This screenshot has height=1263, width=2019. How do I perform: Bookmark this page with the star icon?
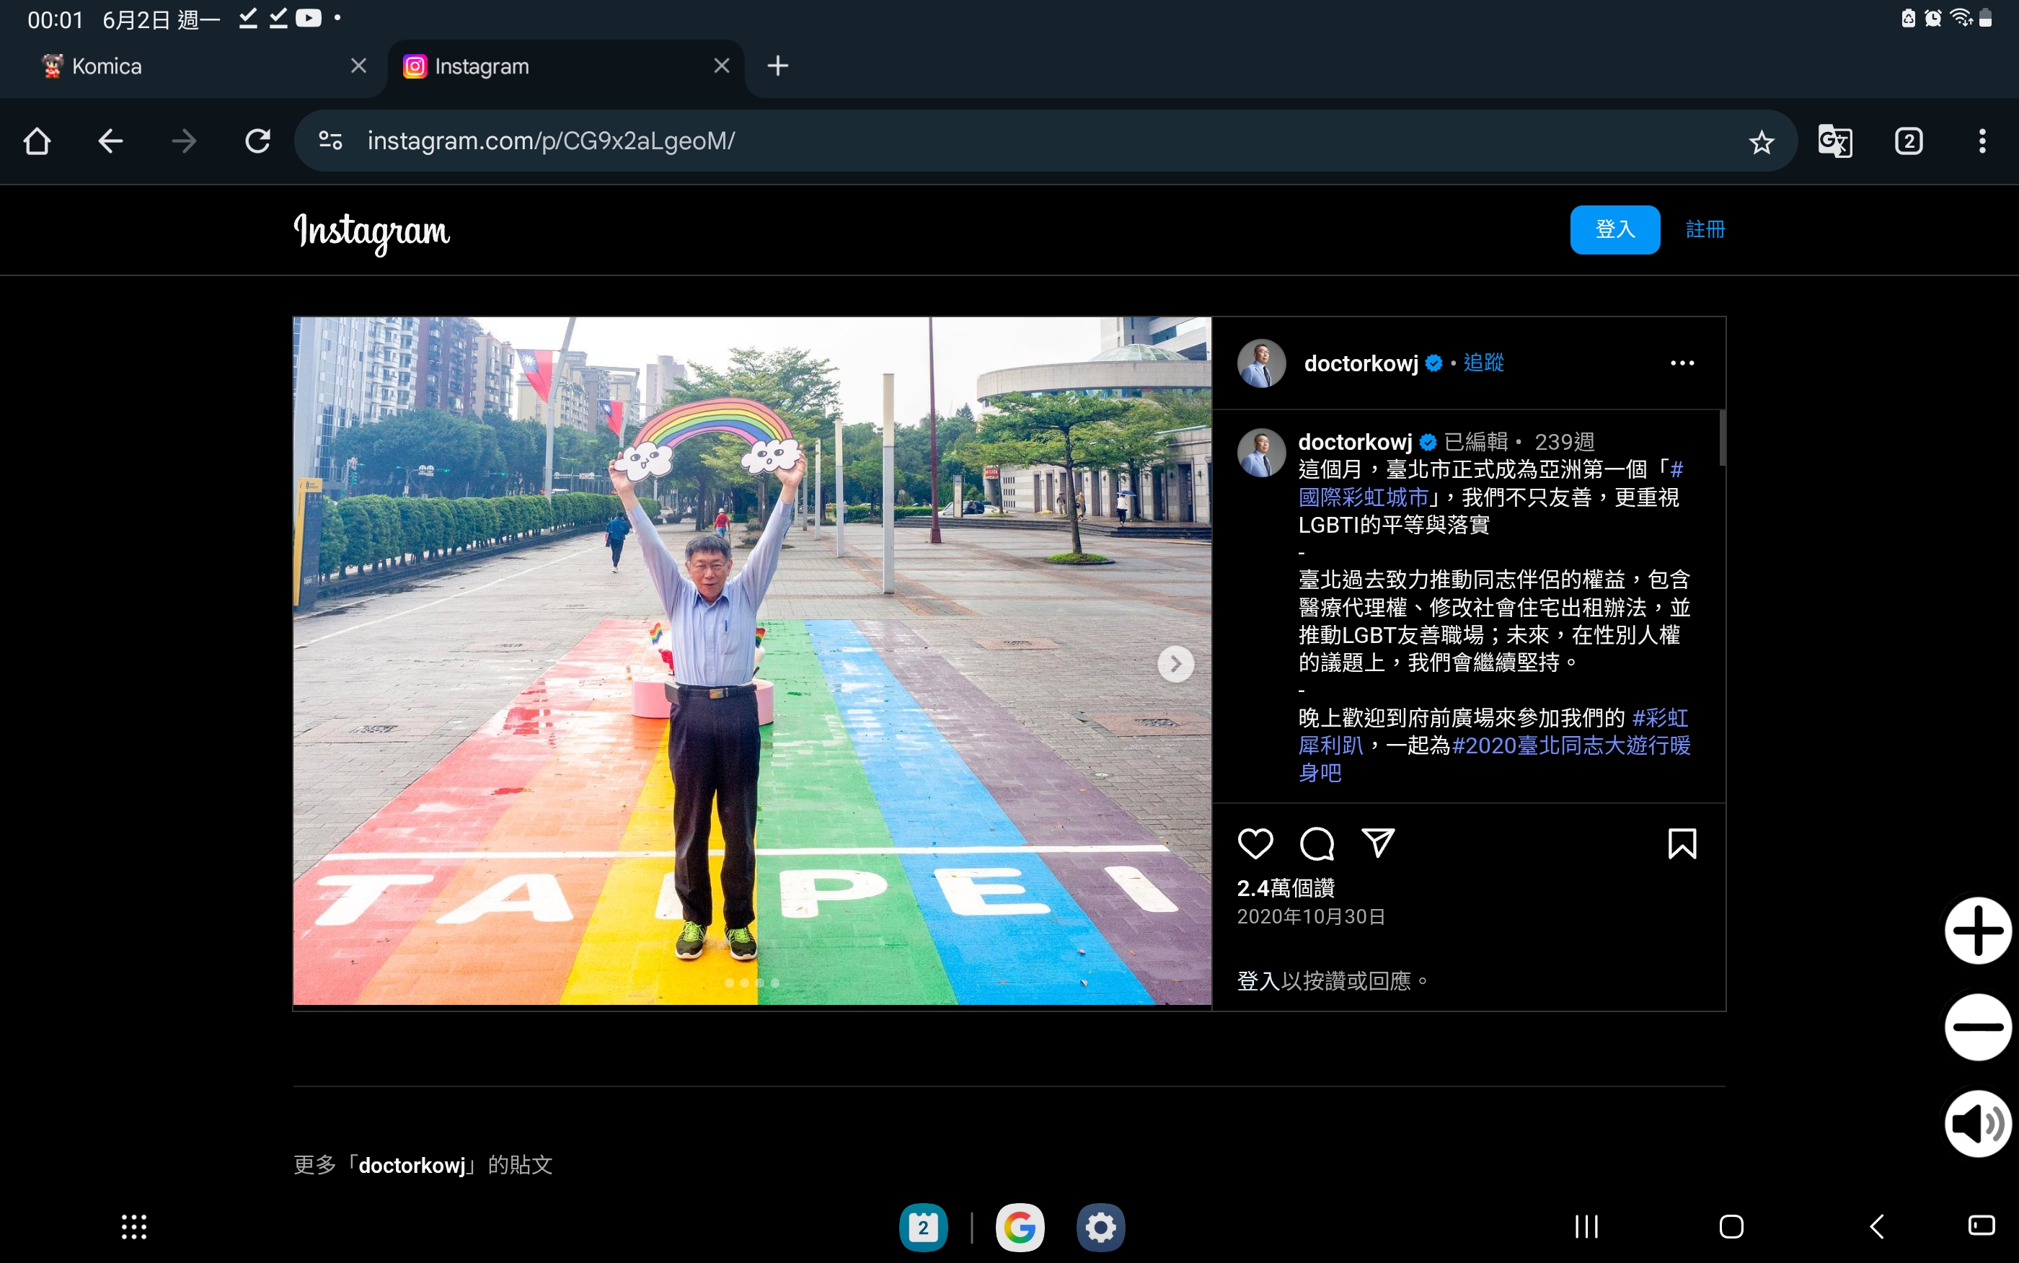click(1761, 142)
